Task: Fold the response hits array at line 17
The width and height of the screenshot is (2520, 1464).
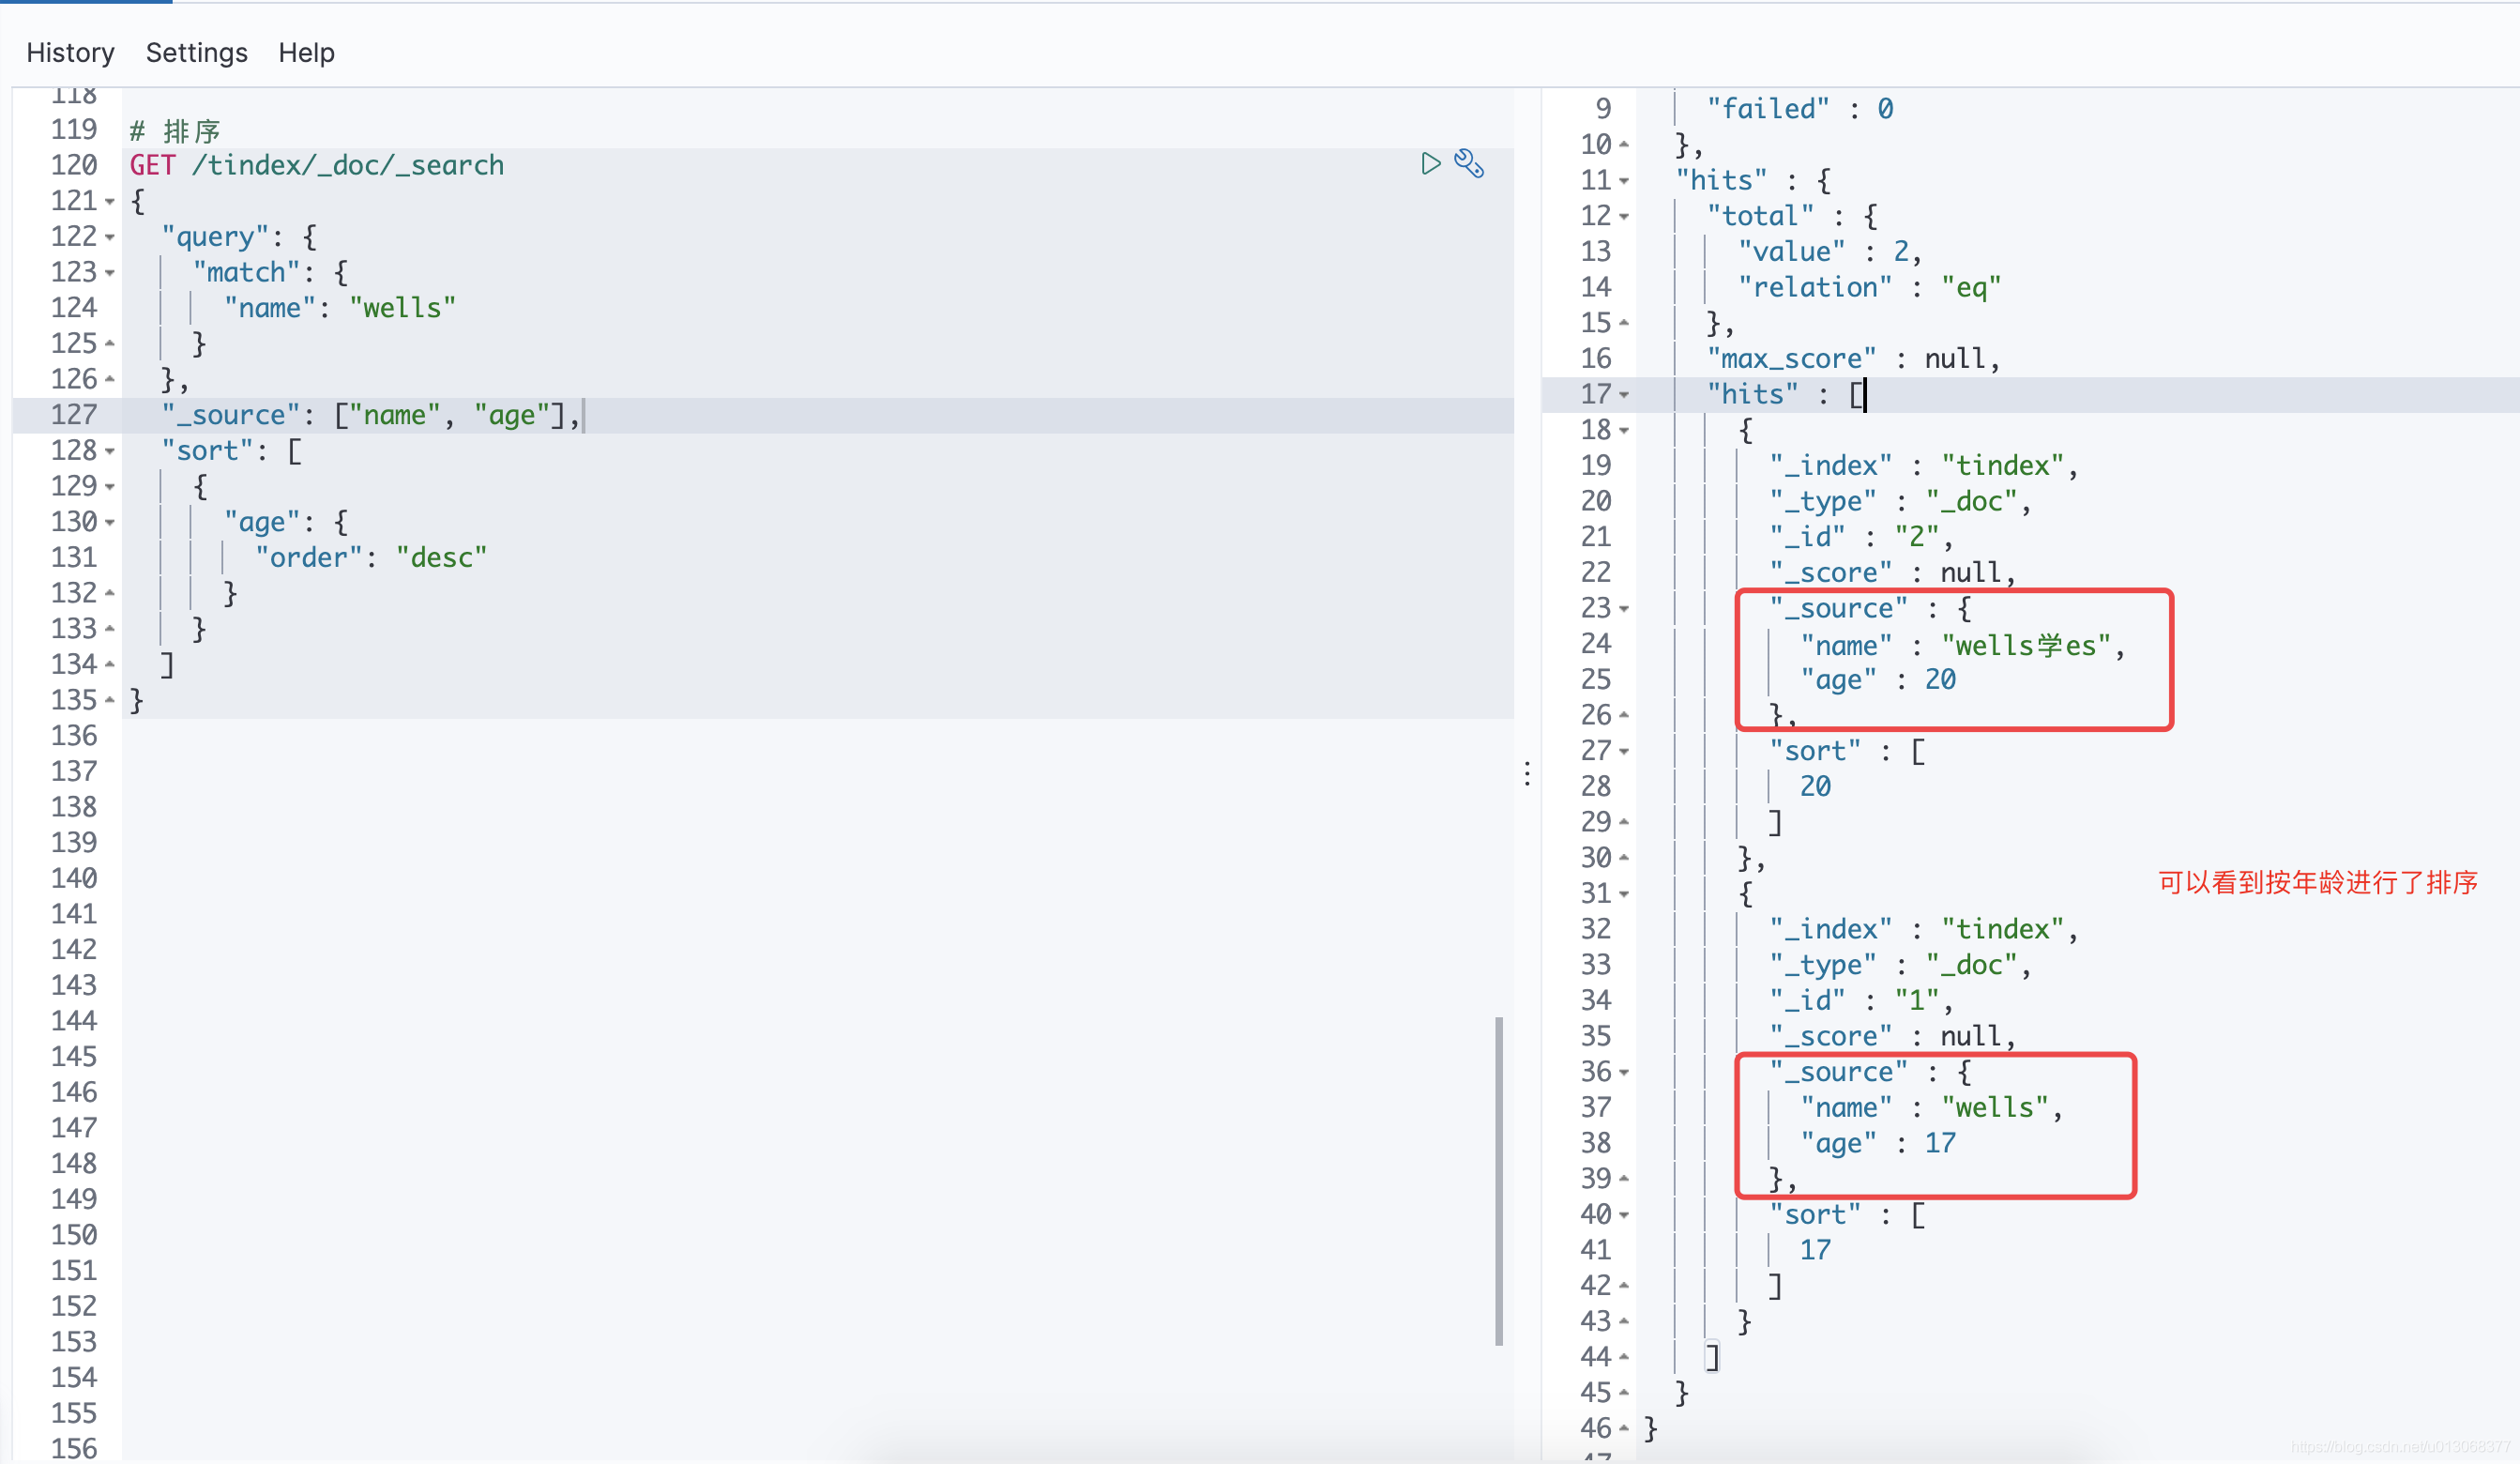Action: tap(1624, 394)
